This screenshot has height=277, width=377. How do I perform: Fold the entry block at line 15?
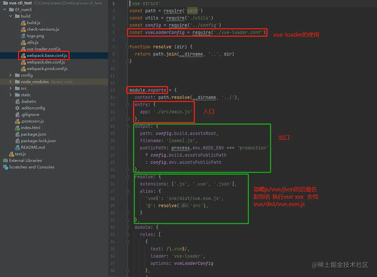pos(128,105)
